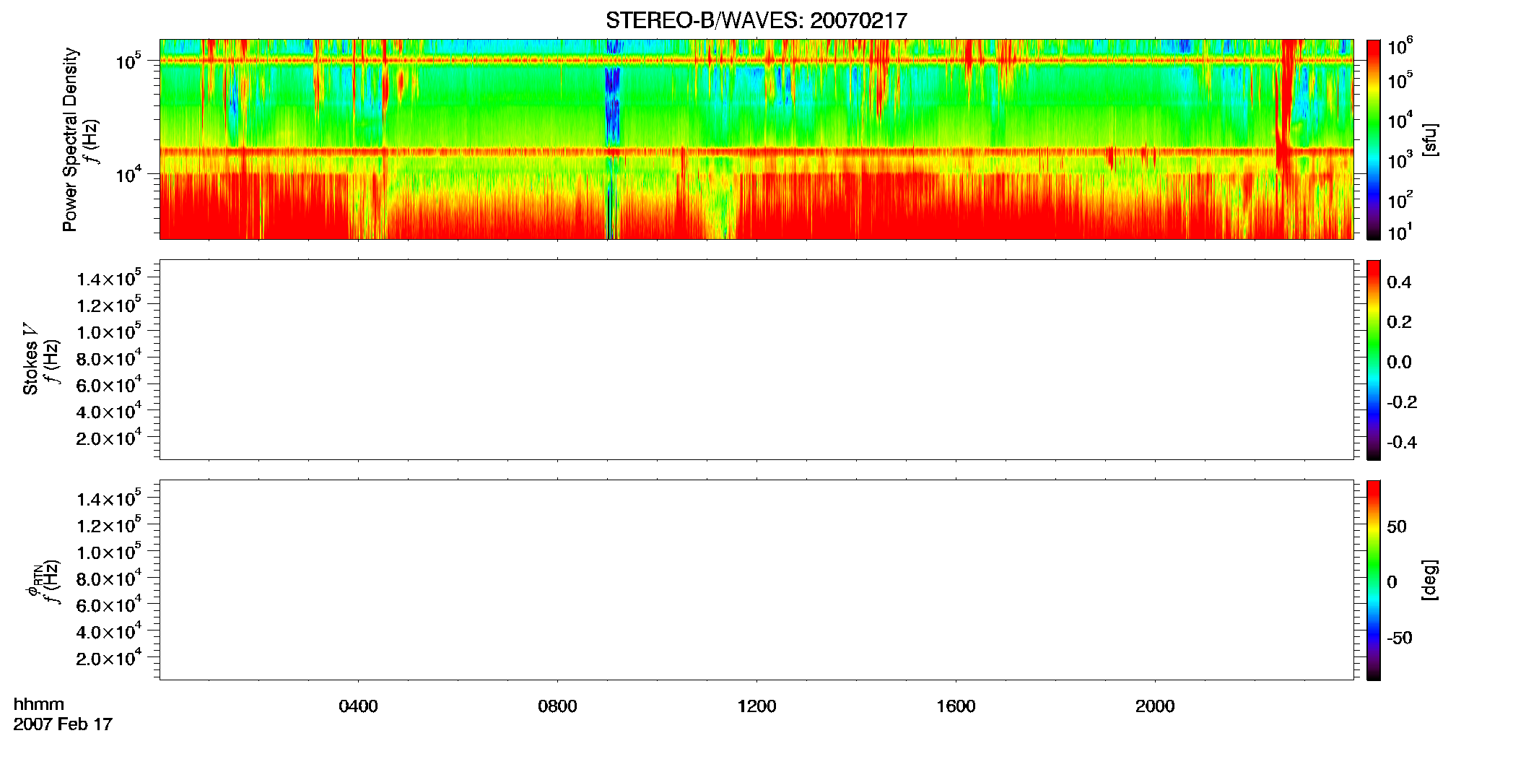The height and width of the screenshot is (780, 1513).
Task: Click the 10^2 tick on sfu color bar
Action: point(1400,199)
